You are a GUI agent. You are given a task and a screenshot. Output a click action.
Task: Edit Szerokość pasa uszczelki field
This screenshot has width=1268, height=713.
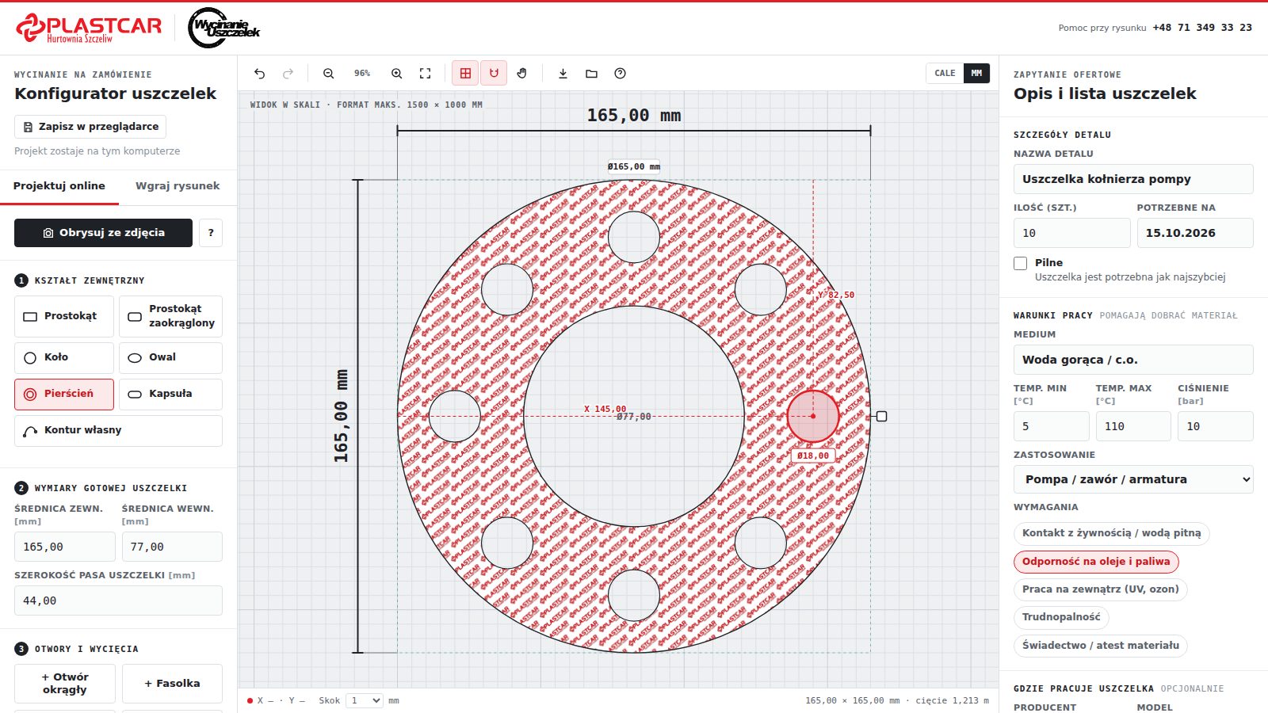[118, 601]
